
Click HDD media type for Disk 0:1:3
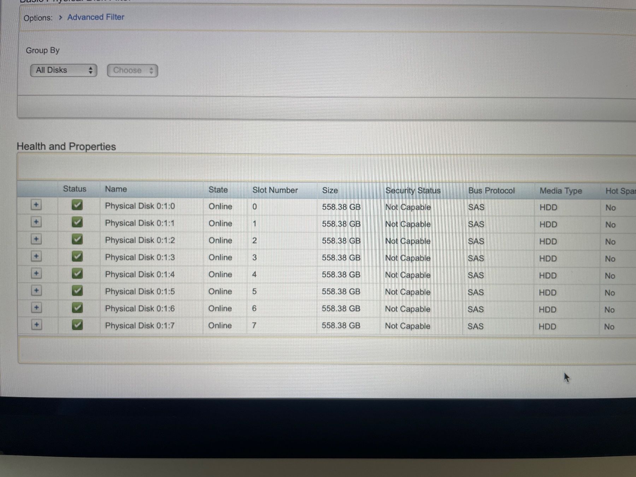coord(548,258)
